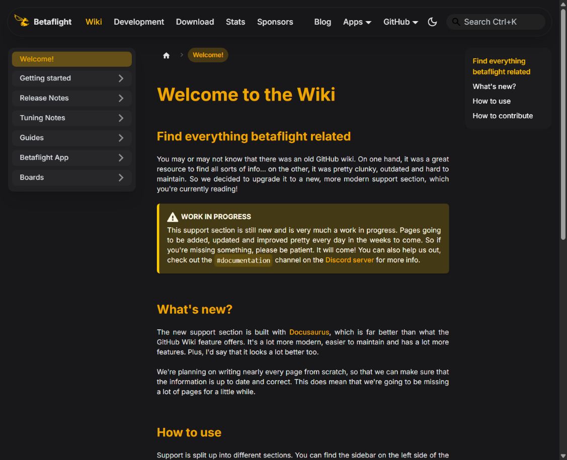Open Tuning Notes in the sidebar
The height and width of the screenshot is (460, 567).
(71, 118)
